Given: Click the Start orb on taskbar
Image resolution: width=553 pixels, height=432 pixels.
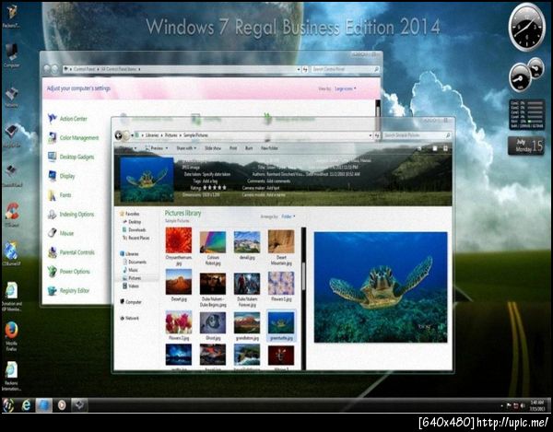Looking at the screenshot, I should (x=8, y=405).
